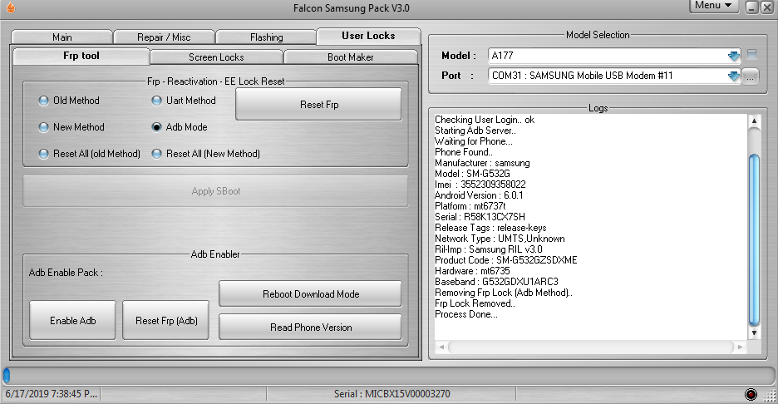Switch to the Flashing tab
Image resolution: width=778 pixels, height=404 pixels.
tap(267, 37)
